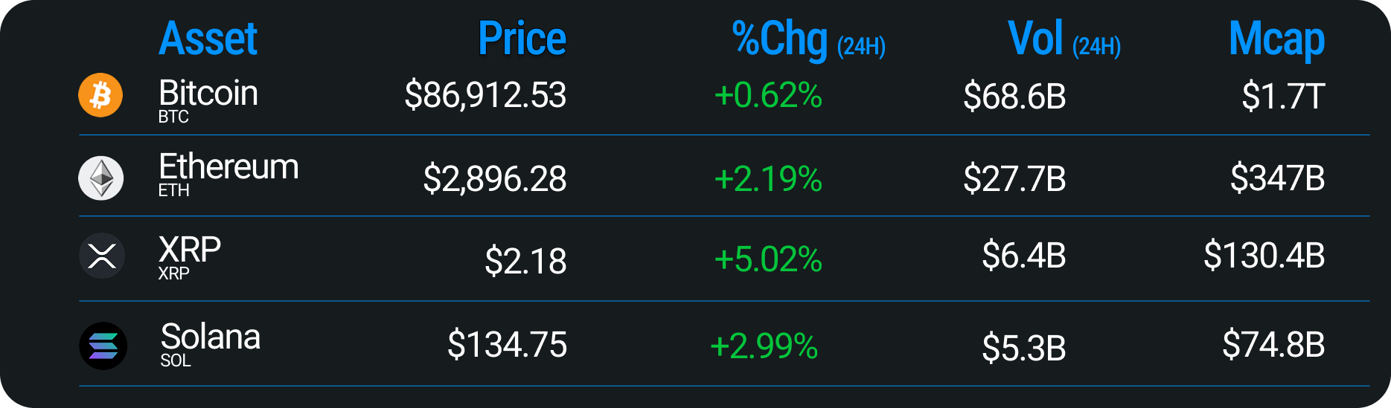Click Solana's $5.3B volume value
This screenshot has width=1391, height=408.
click(1023, 348)
